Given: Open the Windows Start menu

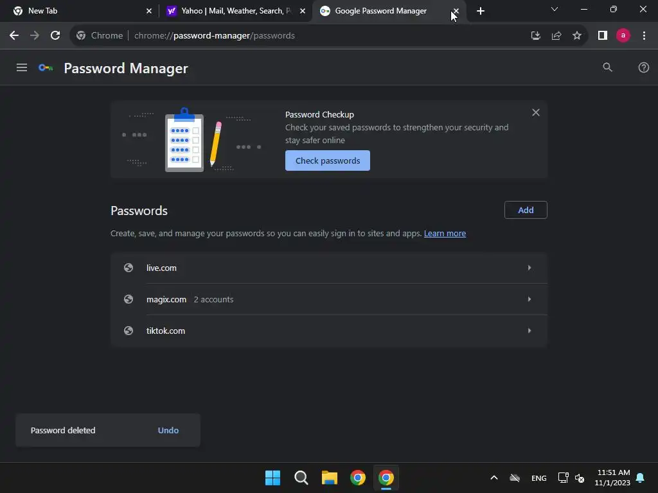Looking at the screenshot, I should coord(272,478).
